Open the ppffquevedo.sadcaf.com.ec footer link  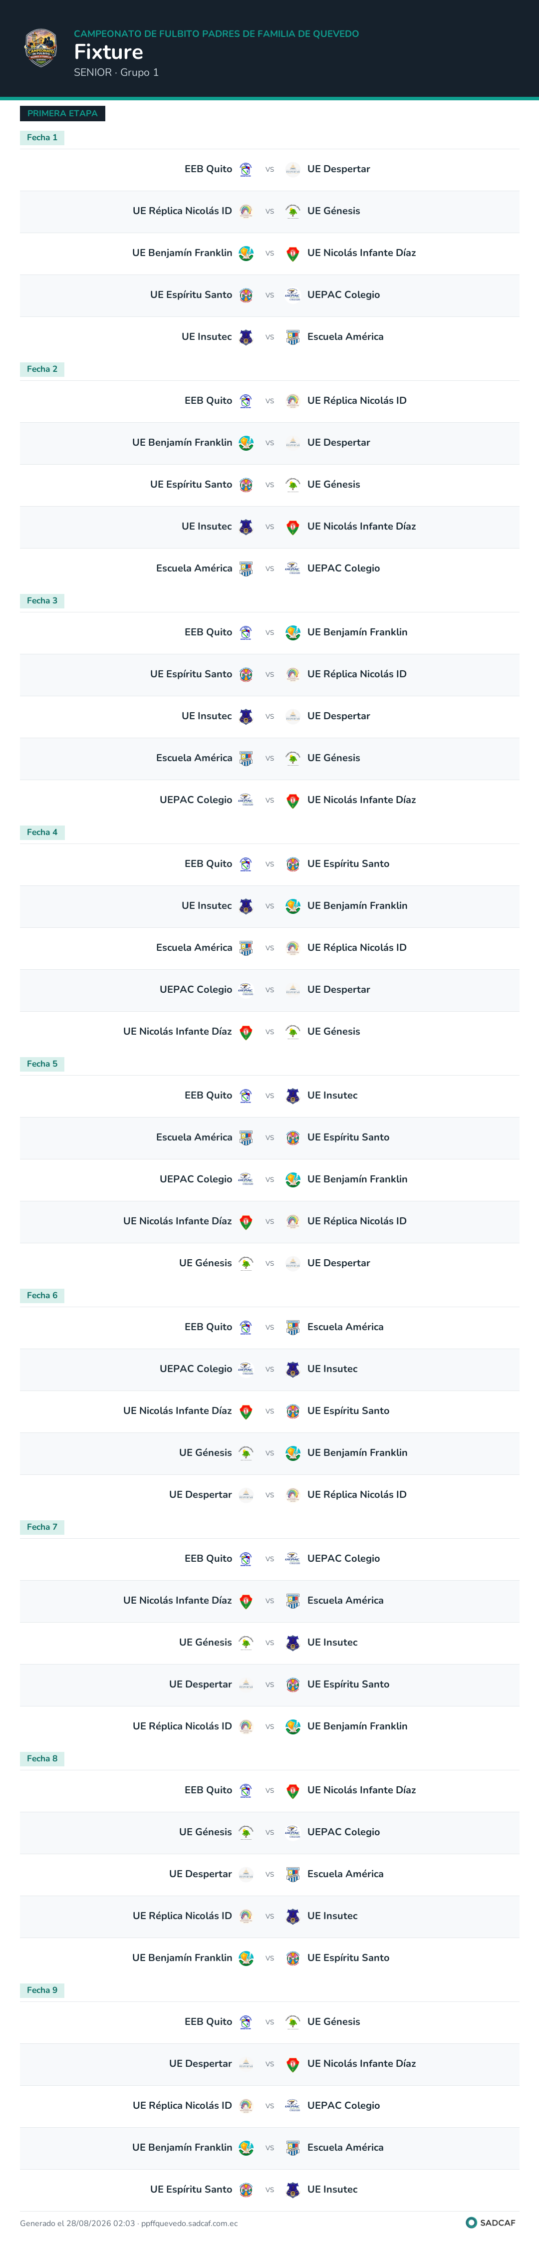(189, 2224)
